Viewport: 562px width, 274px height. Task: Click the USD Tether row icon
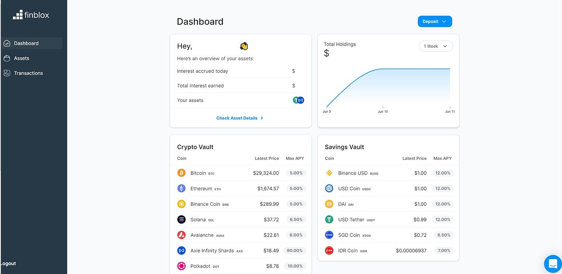point(329,219)
